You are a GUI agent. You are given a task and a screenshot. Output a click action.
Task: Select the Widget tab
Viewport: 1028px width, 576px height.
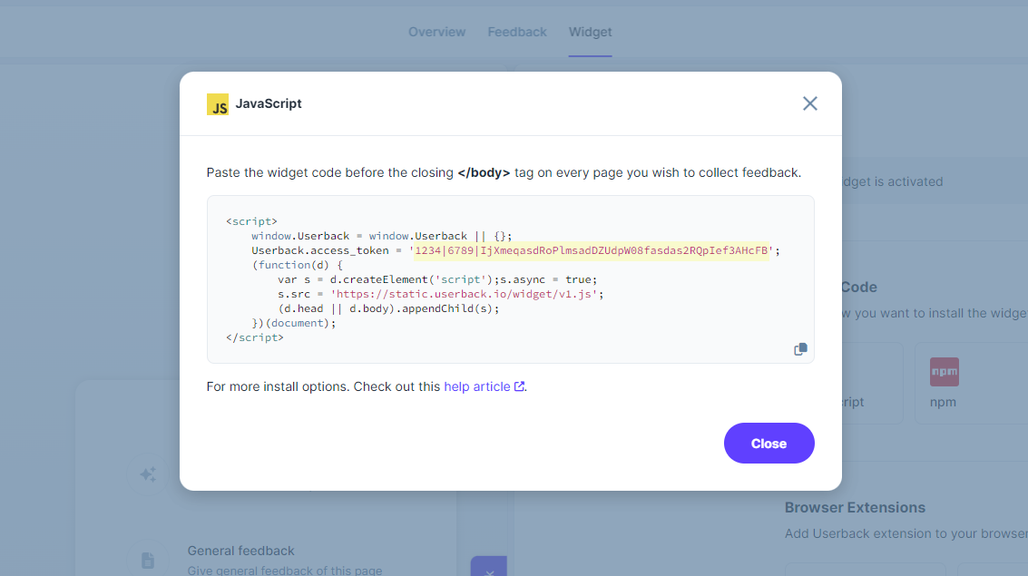point(590,32)
